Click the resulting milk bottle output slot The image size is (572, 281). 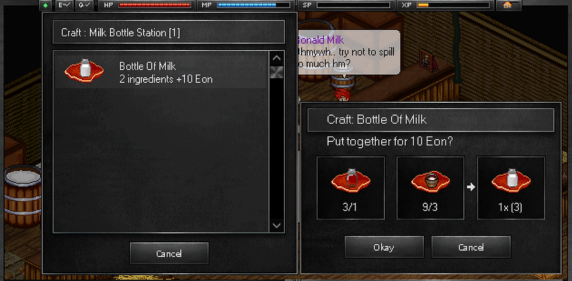point(511,188)
